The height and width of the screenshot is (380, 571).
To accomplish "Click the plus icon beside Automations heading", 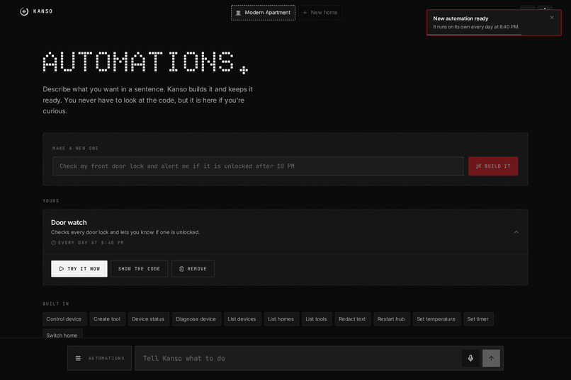I will click(x=244, y=69).
